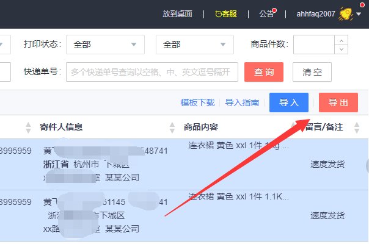Screen dimensions: 369x244
Task: Sort by 寄件人信息 column header
Action: (61, 127)
